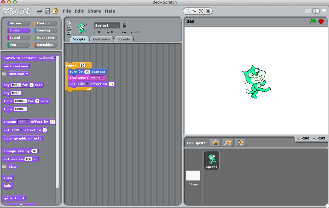
Task: Get a surprise sprite
Action: (240, 143)
